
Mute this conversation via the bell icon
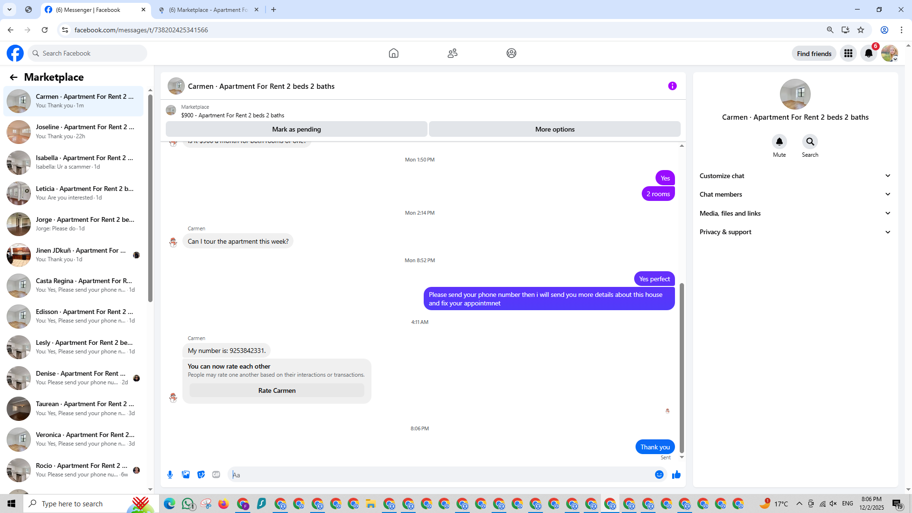(779, 142)
